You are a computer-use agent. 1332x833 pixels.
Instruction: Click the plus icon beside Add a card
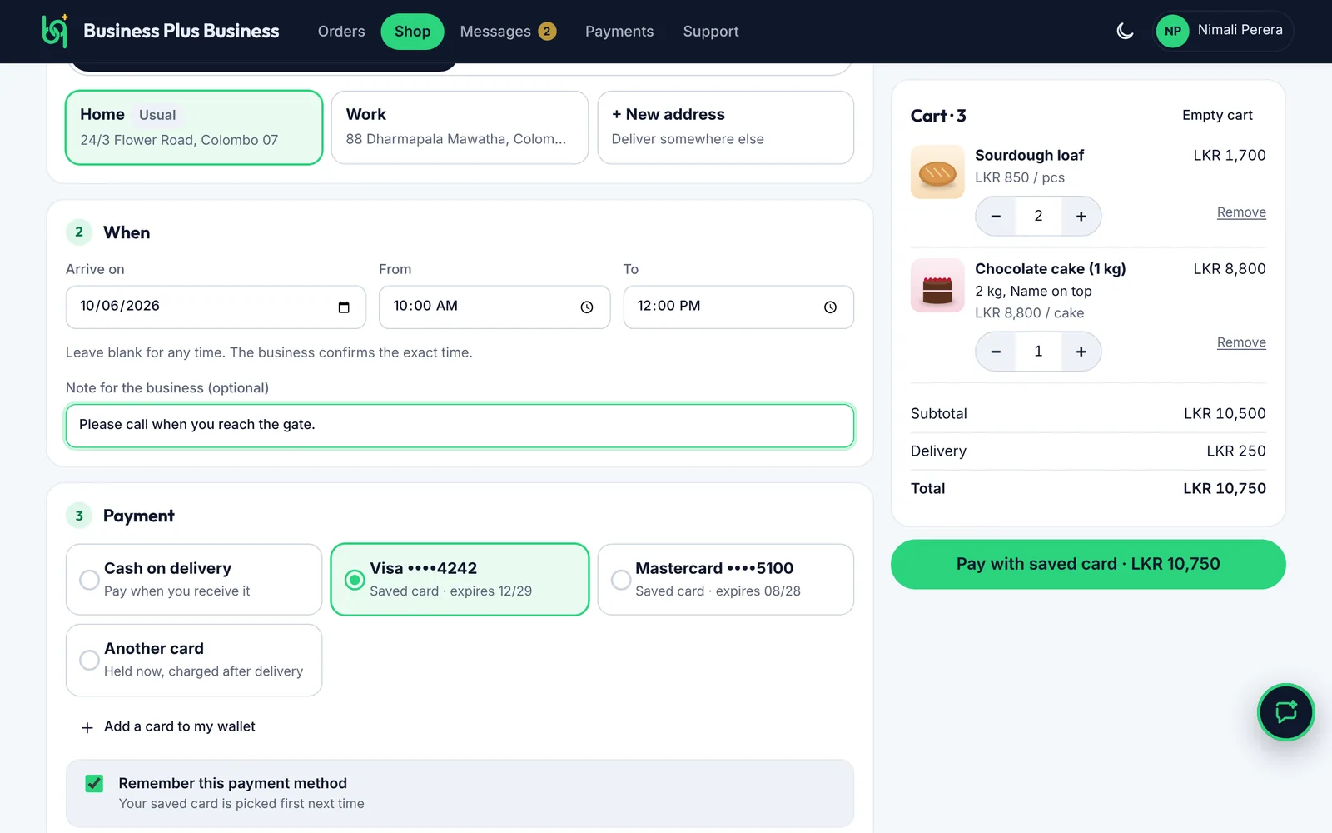(x=87, y=727)
